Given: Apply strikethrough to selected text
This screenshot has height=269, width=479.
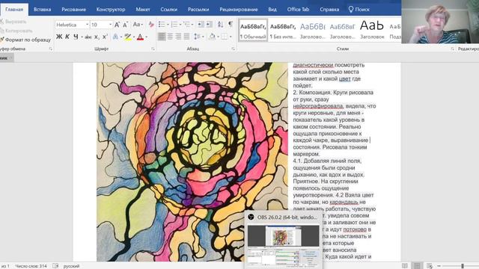Looking at the screenshot, I should pyautogui.click(x=88, y=37).
